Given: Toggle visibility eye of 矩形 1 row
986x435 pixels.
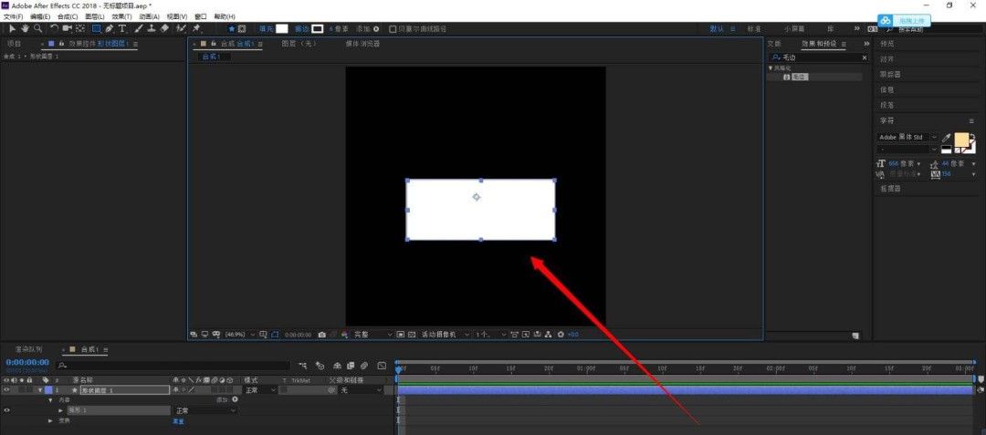Looking at the screenshot, I should pos(6,410).
